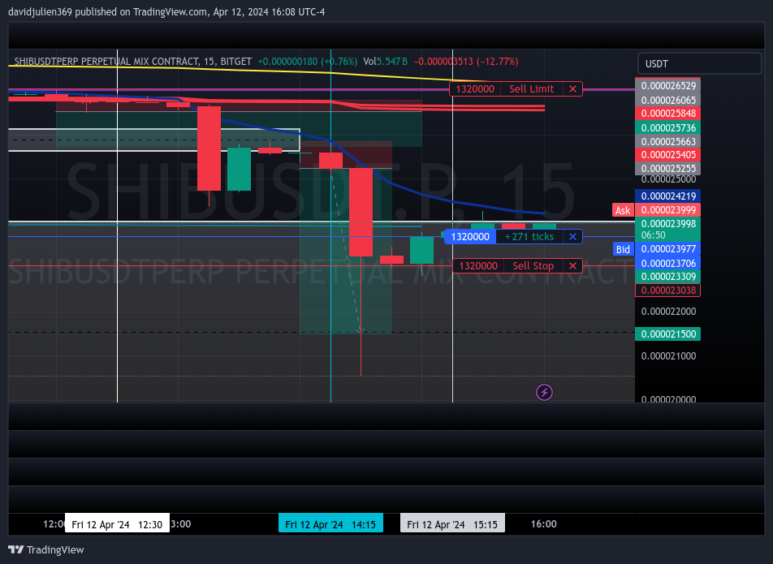Click the 0.000026529 price label
The height and width of the screenshot is (564, 773).
coord(668,86)
